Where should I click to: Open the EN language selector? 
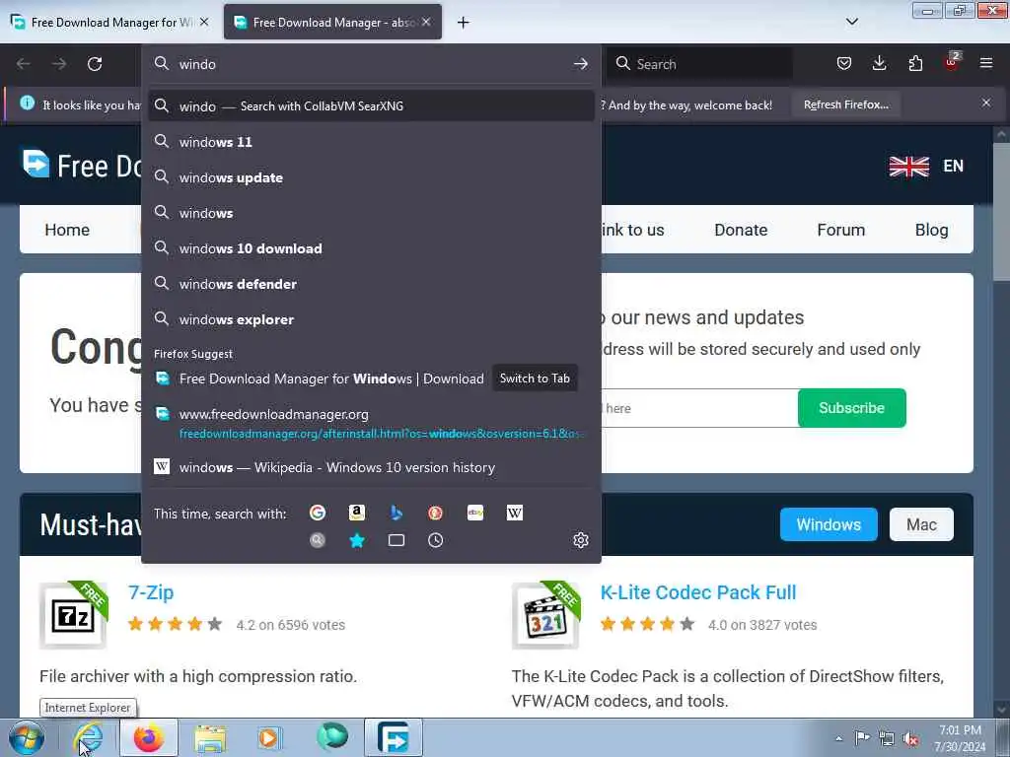pos(926,166)
